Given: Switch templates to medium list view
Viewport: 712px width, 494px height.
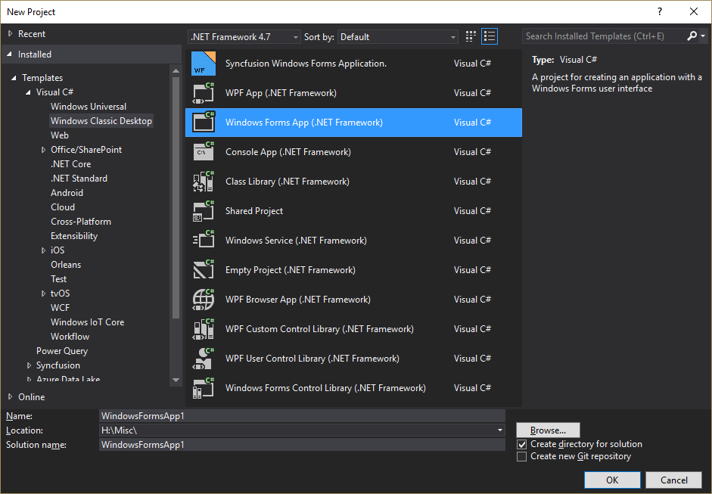Looking at the screenshot, I should (x=490, y=36).
